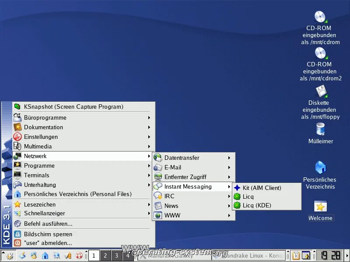
Task: Open Mandrake Linux Konqueror taskbar entry
Action: (248, 255)
